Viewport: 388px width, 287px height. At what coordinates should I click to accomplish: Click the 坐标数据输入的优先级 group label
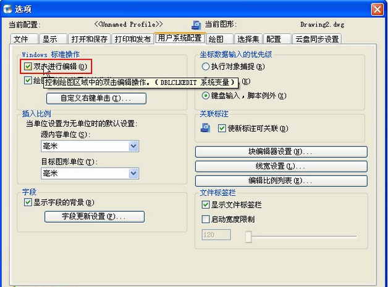point(236,54)
